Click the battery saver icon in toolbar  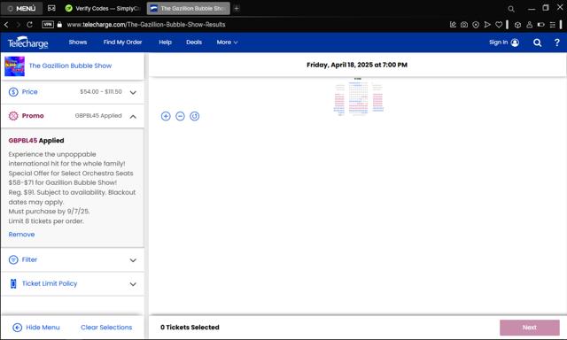pyautogui.click(x=540, y=25)
